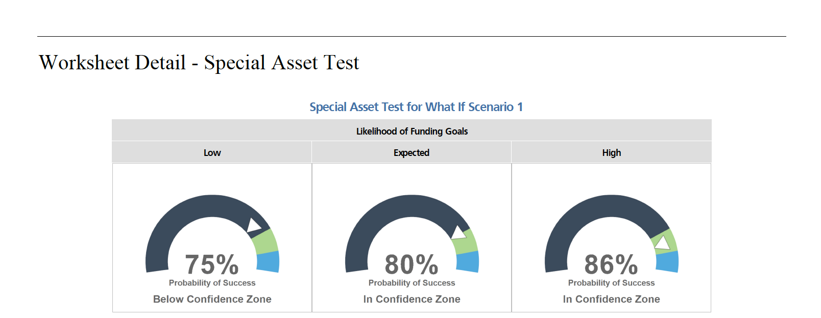Screen dimensions: 821x318
Task: Click In Confidence Zone under the High gauge
Action: pyautogui.click(x=611, y=299)
